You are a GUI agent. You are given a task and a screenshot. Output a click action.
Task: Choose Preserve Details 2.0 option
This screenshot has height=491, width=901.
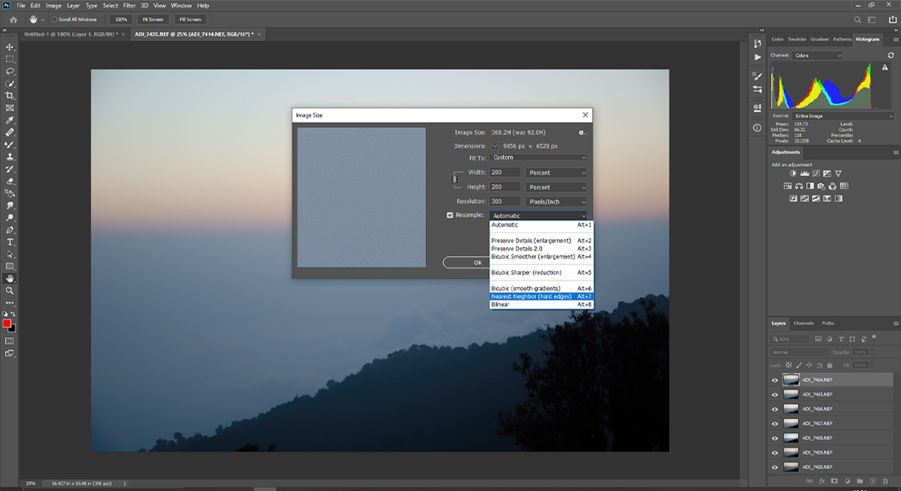point(541,249)
